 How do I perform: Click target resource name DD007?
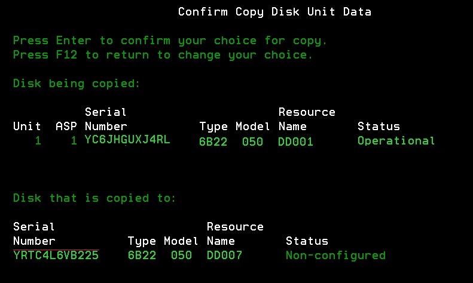(224, 256)
